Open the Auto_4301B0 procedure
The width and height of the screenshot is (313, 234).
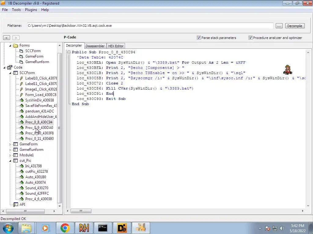pos(35,177)
